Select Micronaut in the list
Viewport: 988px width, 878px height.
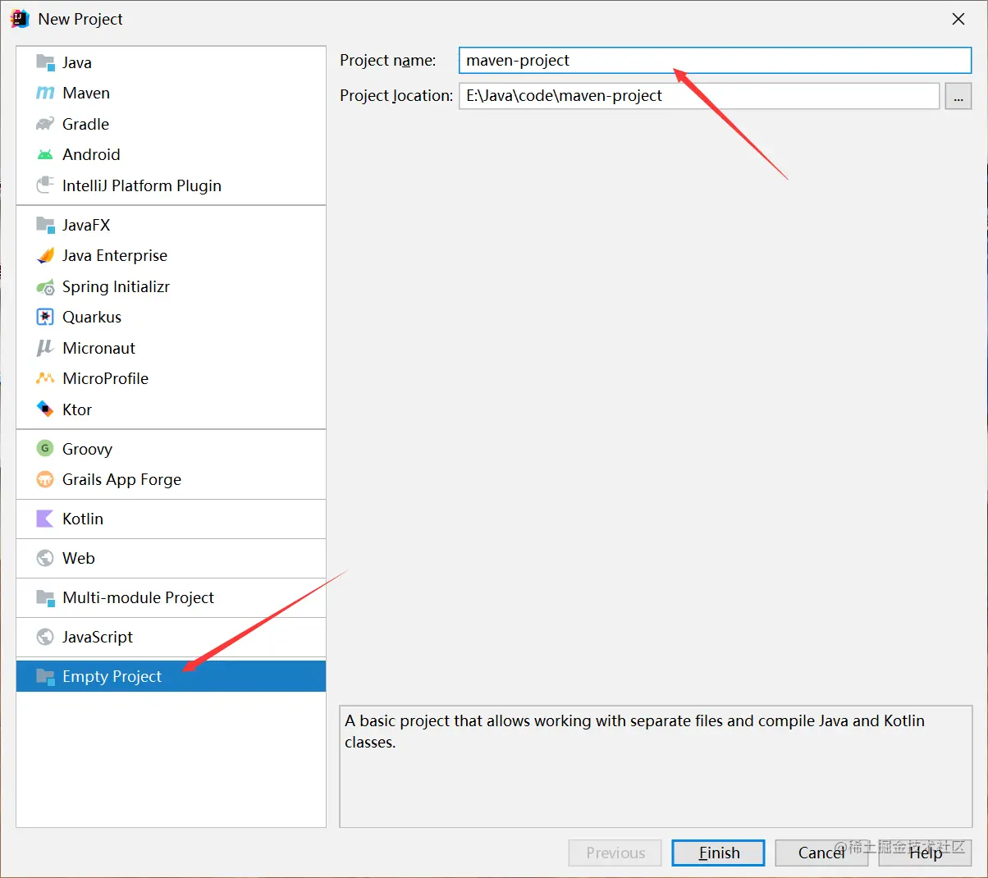[x=98, y=348]
